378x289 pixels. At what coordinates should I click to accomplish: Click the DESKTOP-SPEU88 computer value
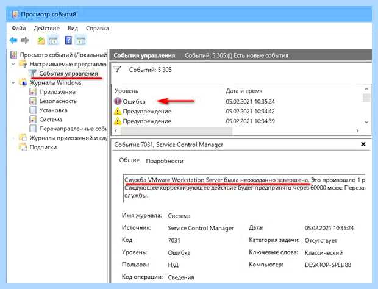point(327,265)
